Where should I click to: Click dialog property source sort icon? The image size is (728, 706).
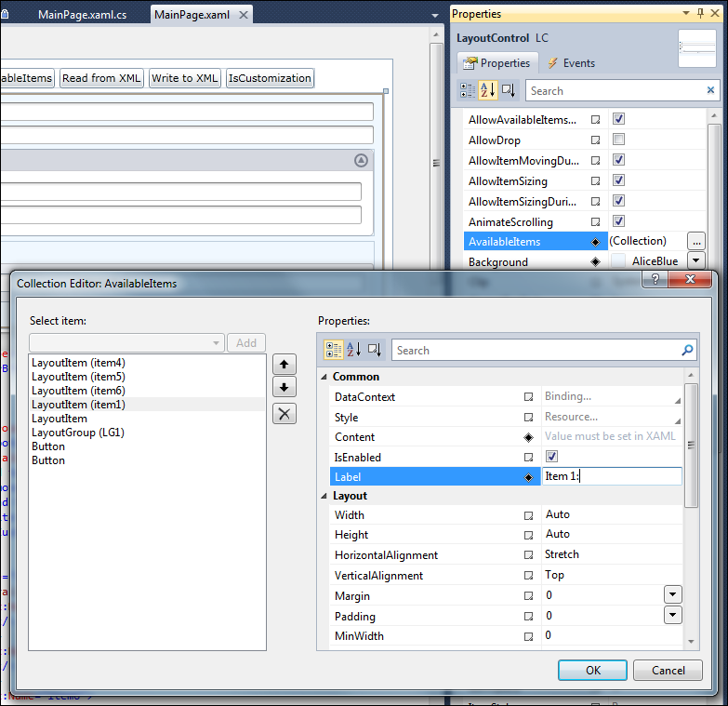coord(375,350)
